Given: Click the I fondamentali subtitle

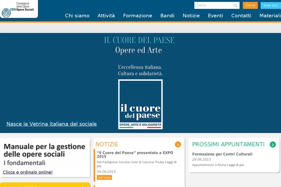Looking at the screenshot, I should 24,163.
